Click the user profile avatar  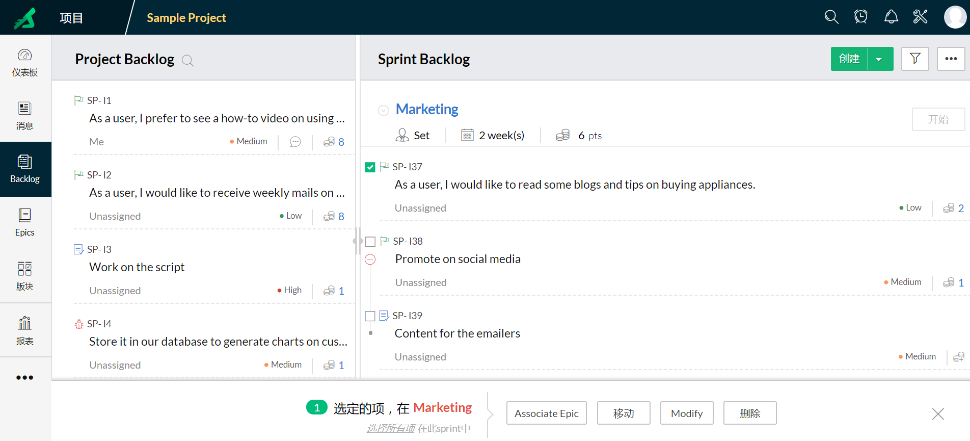click(x=955, y=17)
